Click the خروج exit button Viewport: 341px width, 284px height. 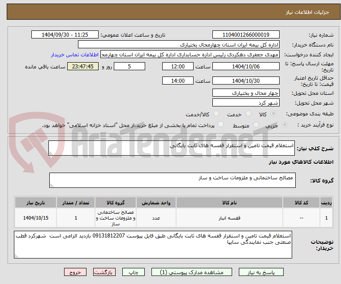coord(75,272)
